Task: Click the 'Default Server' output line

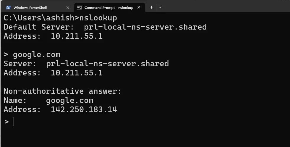Action: pos(105,27)
